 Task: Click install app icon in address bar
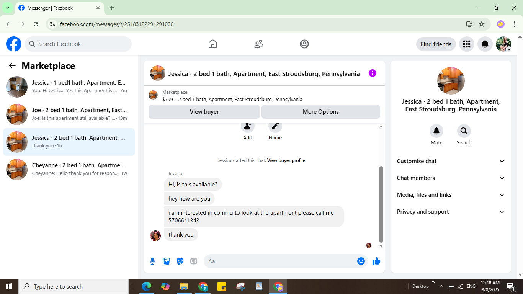tap(469, 24)
